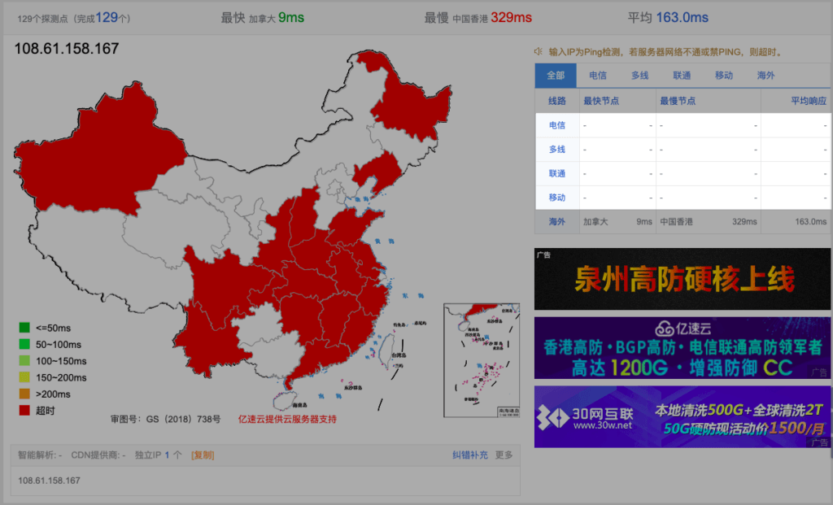Image resolution: width=833 pixels, height=505 pixels.
Task: Open the 纠错补充 link
Action: (x=470, y=455)
